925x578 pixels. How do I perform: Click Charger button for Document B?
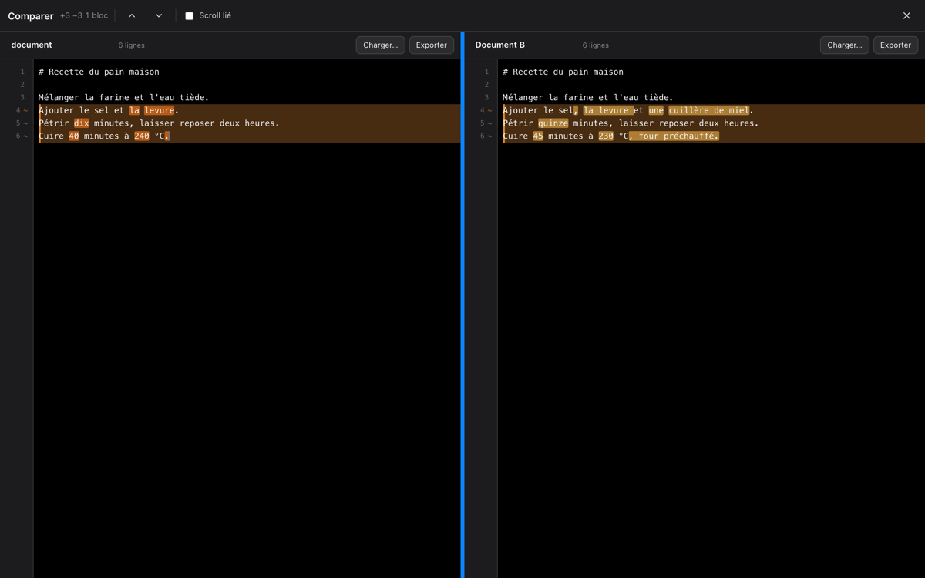845,45
